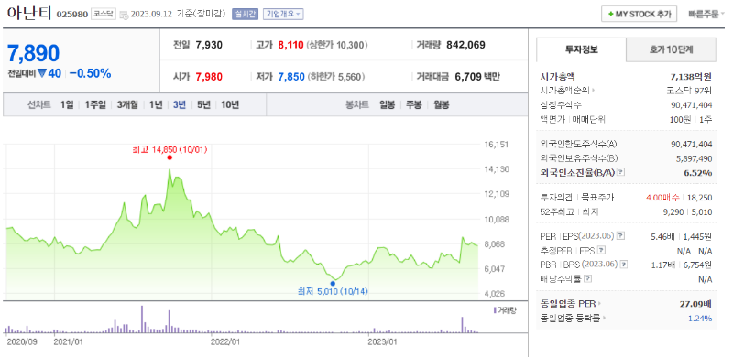733x357 pixels.
Task: Click the 27.09배 industry PER value
Action: point(695,304)
